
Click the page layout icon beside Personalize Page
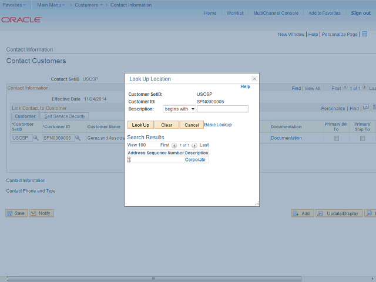pyautogui.click(x=364, y=34)
